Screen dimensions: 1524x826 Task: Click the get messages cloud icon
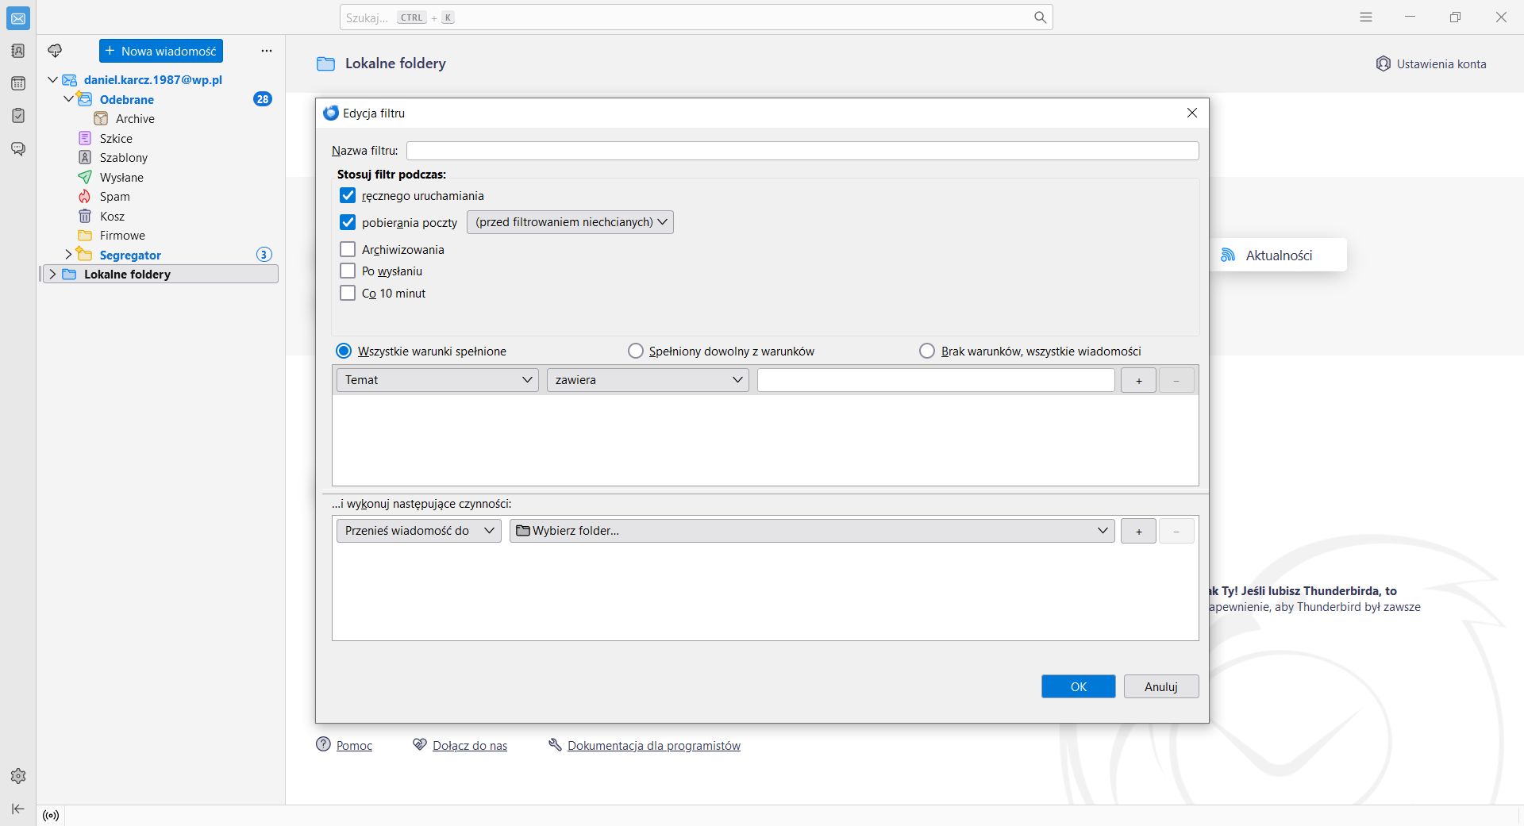(55, 51)
